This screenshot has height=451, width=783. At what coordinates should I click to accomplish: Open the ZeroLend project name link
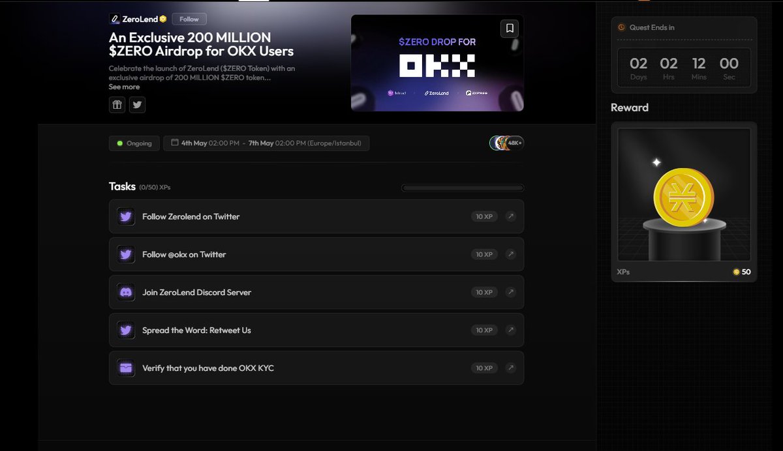(140, 19)
